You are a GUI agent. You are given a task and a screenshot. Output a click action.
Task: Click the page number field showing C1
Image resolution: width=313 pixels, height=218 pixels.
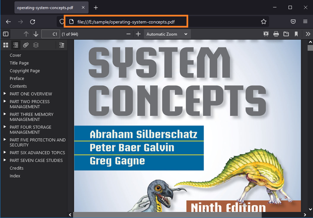click(x=51, y=34)
